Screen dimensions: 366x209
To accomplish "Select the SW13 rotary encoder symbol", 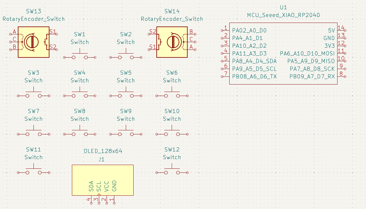I will pos(33,41).
